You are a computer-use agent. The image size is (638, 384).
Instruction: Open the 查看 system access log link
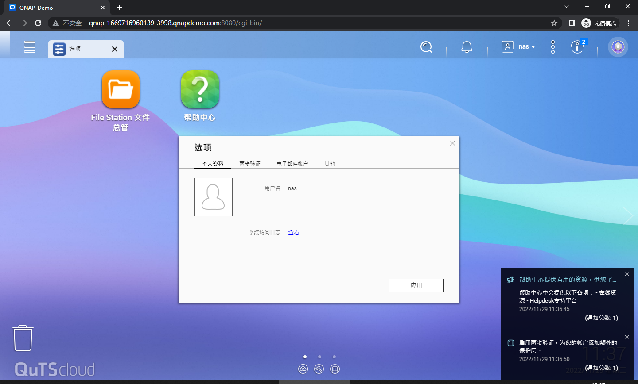[x=293, y=233]
